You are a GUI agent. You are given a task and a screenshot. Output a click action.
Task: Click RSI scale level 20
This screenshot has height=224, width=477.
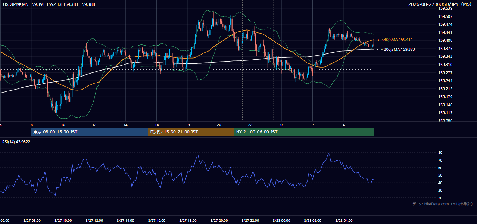[440, 198]
